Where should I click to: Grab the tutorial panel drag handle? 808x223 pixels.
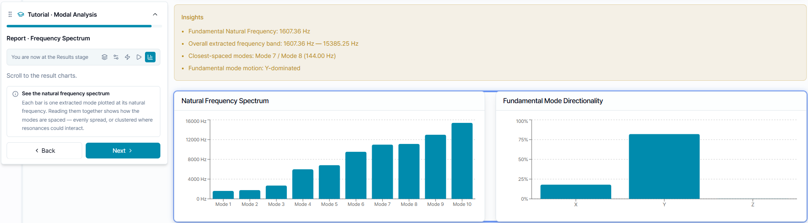[x=10, y=14]
